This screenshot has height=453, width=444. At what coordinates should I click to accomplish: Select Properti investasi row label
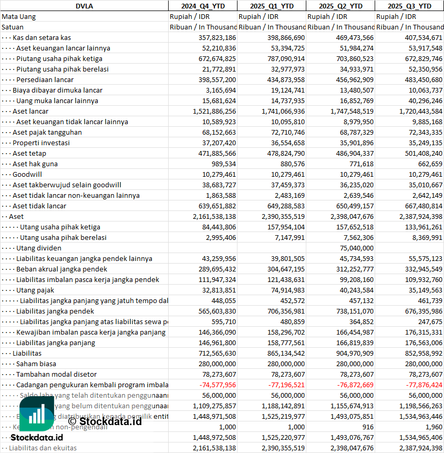click(41, 143)
